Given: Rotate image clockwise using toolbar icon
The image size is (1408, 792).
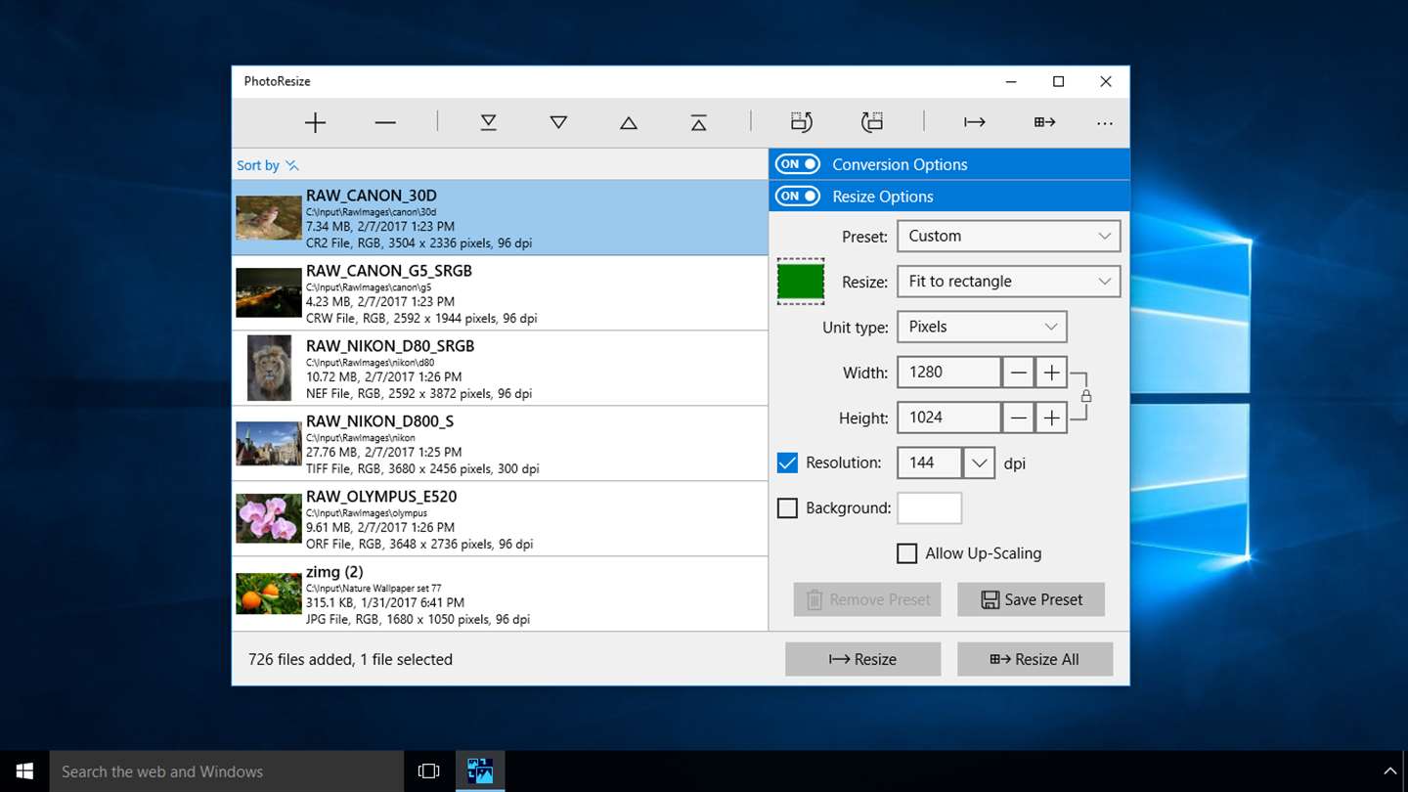Looking at the screenshot, I should click(871, 123).
